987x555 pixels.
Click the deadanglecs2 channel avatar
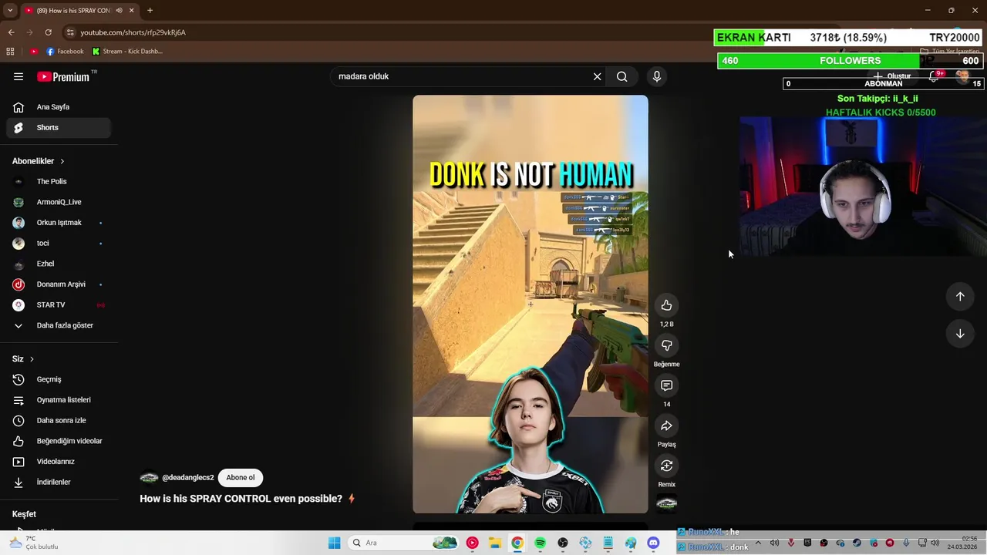click(149, 478)
